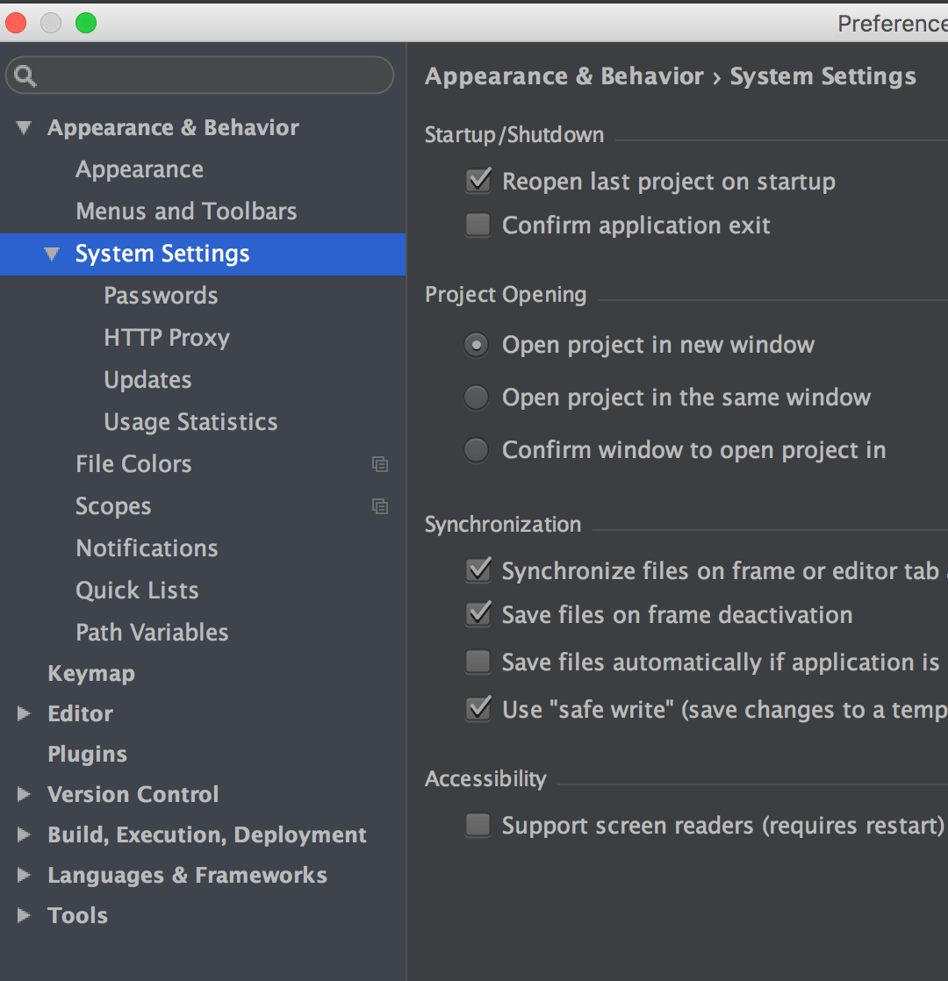Expand the Version Control section
Viewport: 948px width, 981px height.
pyautogui.click(x=24, y=795)
